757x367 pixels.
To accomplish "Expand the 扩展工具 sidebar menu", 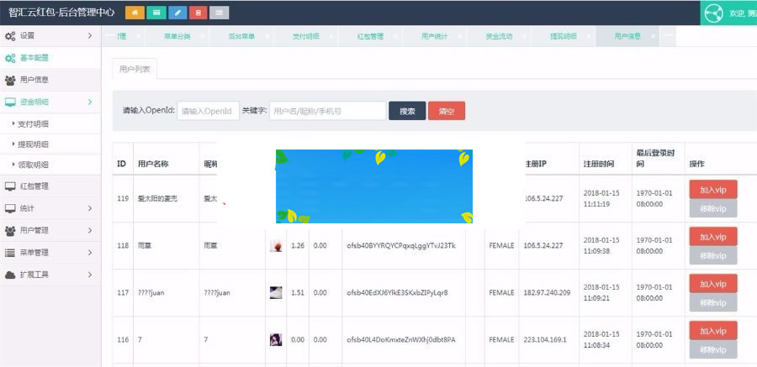I will (49, 274).
